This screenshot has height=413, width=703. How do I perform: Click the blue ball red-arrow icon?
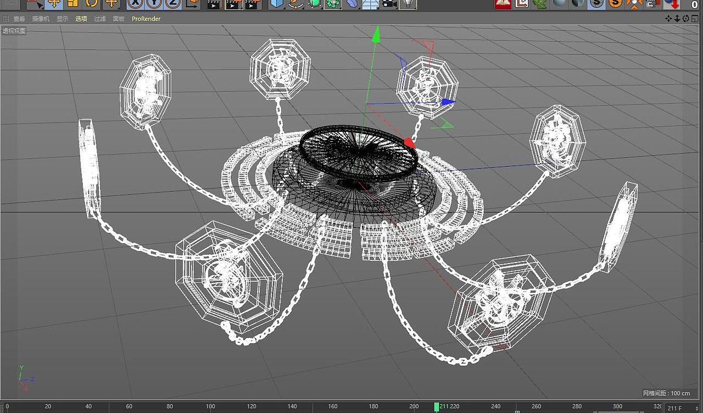pos(672,4)
